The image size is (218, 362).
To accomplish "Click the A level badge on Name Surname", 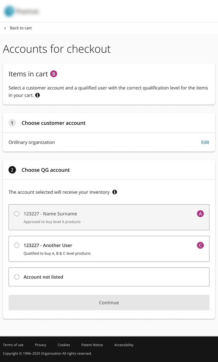I will (x=200, y=214).
